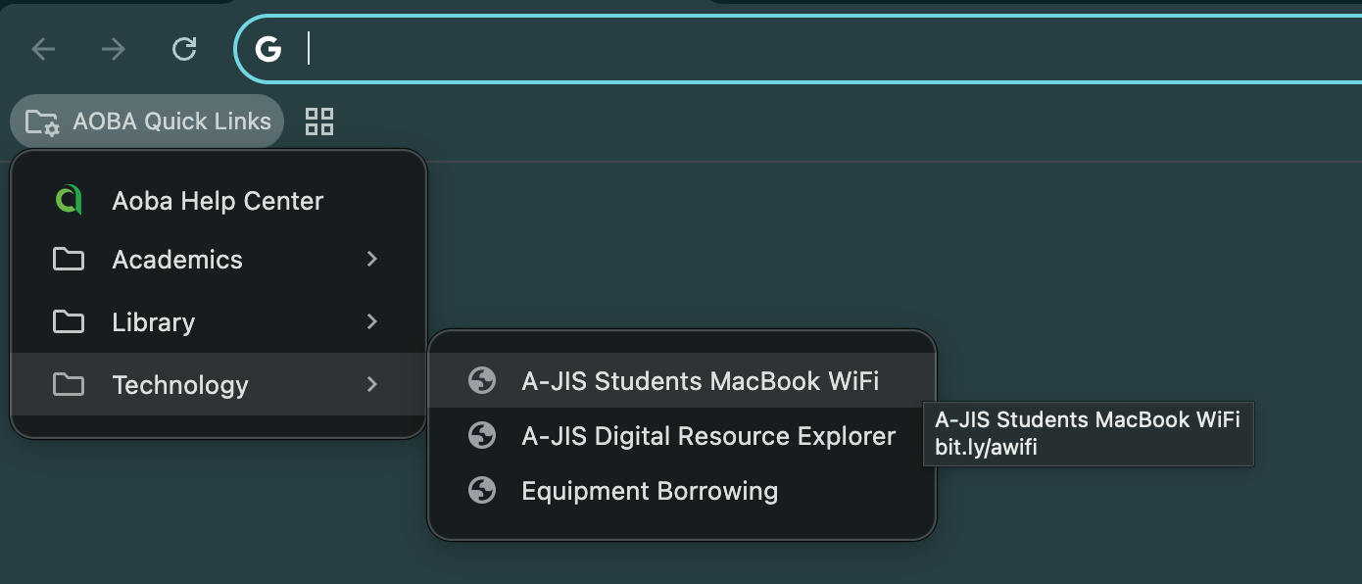Viewport: 1362px width, 584px height.
Task: Click the browser forward arrow
Action: point(114,48)
